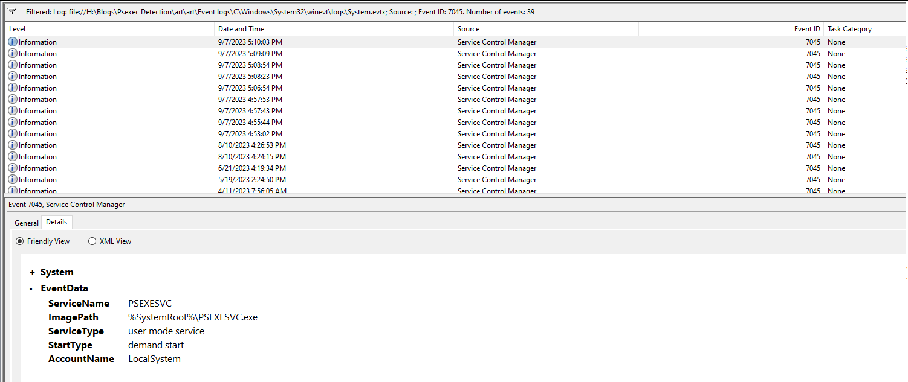Open the Details tab
This screenshot has width=908, height=382.
pos(57,222)
